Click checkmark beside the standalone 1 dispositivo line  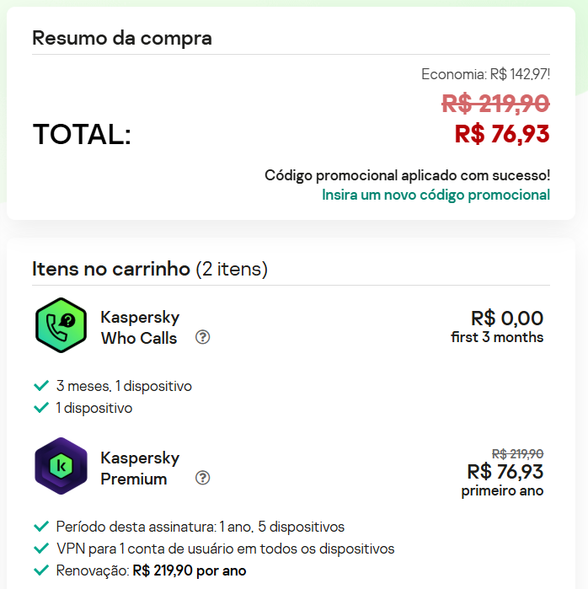[x=41, y=408]
